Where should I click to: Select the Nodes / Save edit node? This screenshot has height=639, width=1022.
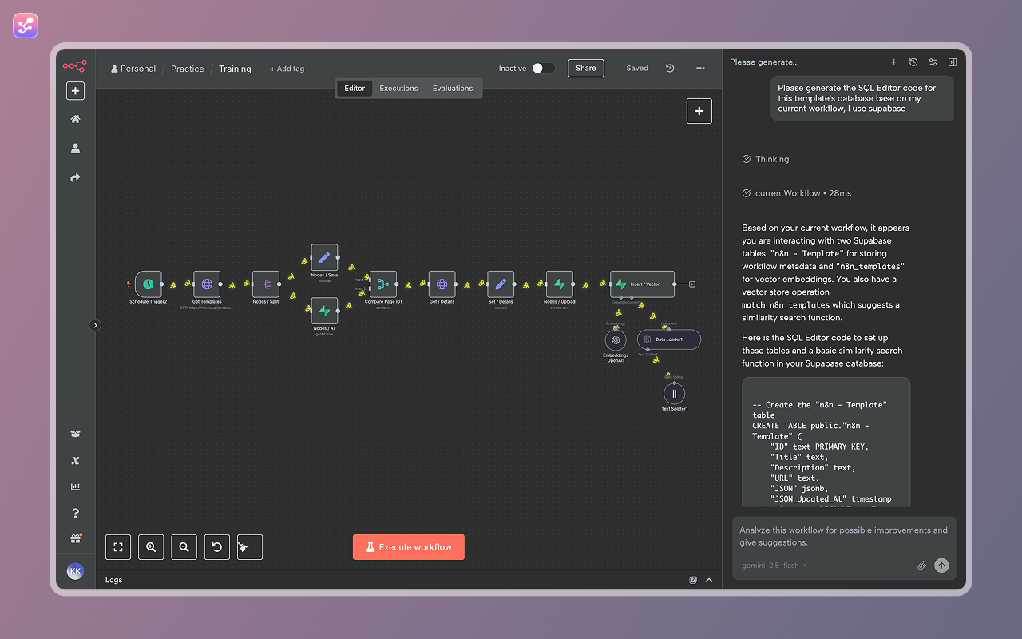324,257
